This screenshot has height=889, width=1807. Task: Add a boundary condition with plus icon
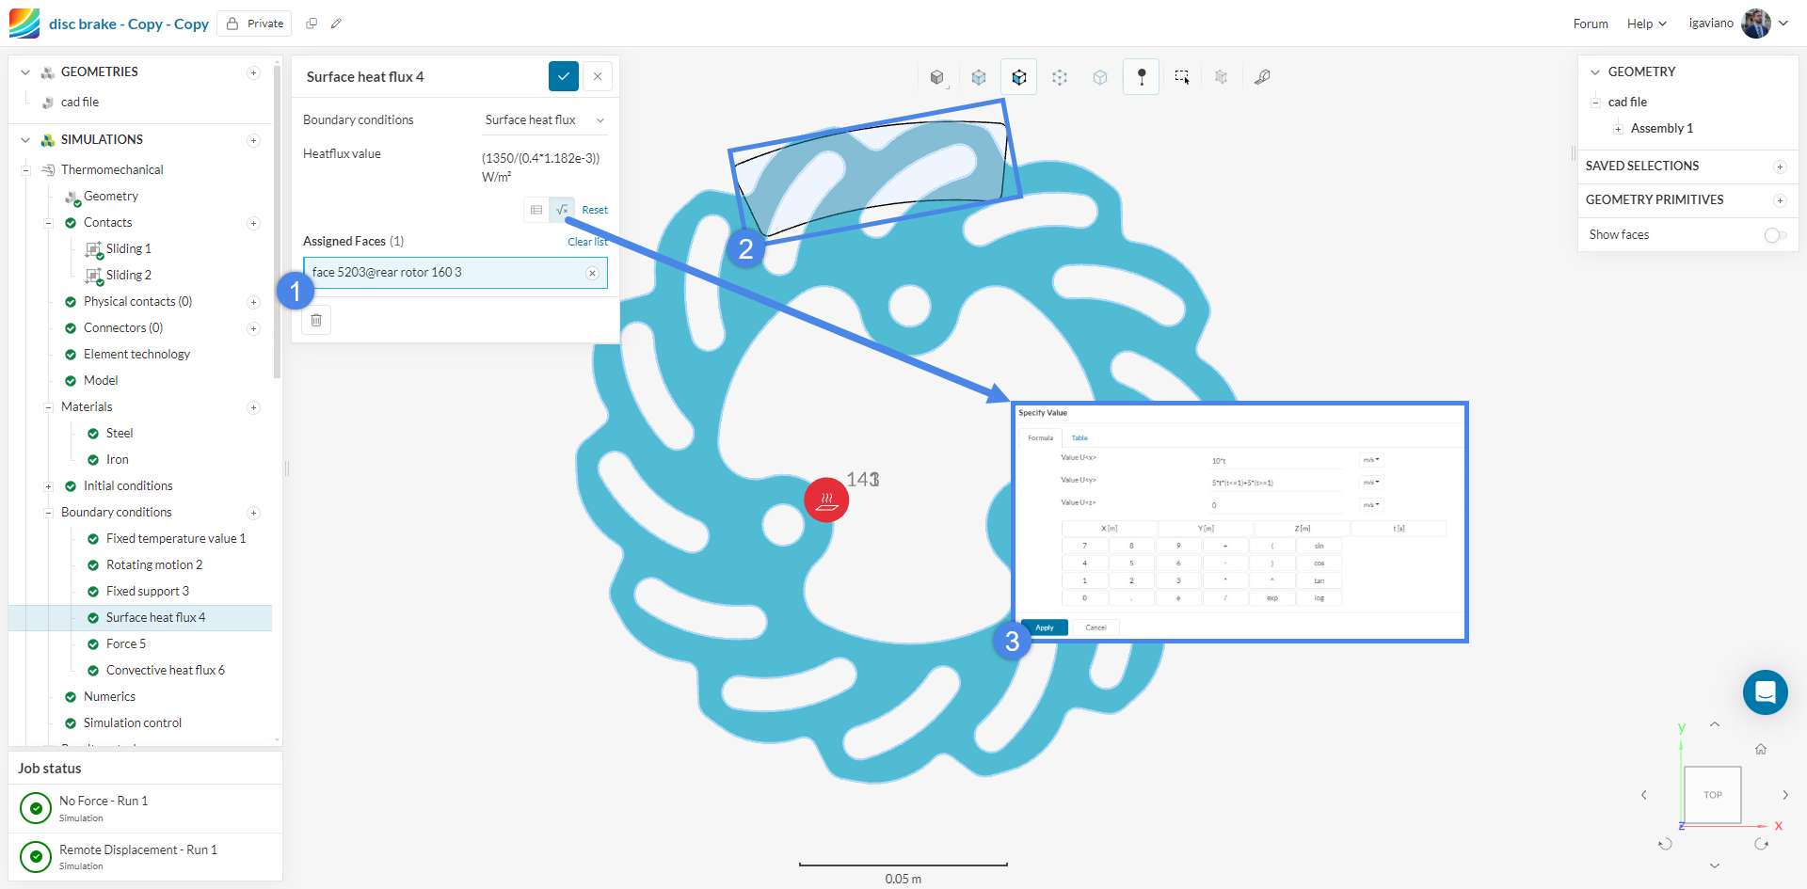click(253, 513)
